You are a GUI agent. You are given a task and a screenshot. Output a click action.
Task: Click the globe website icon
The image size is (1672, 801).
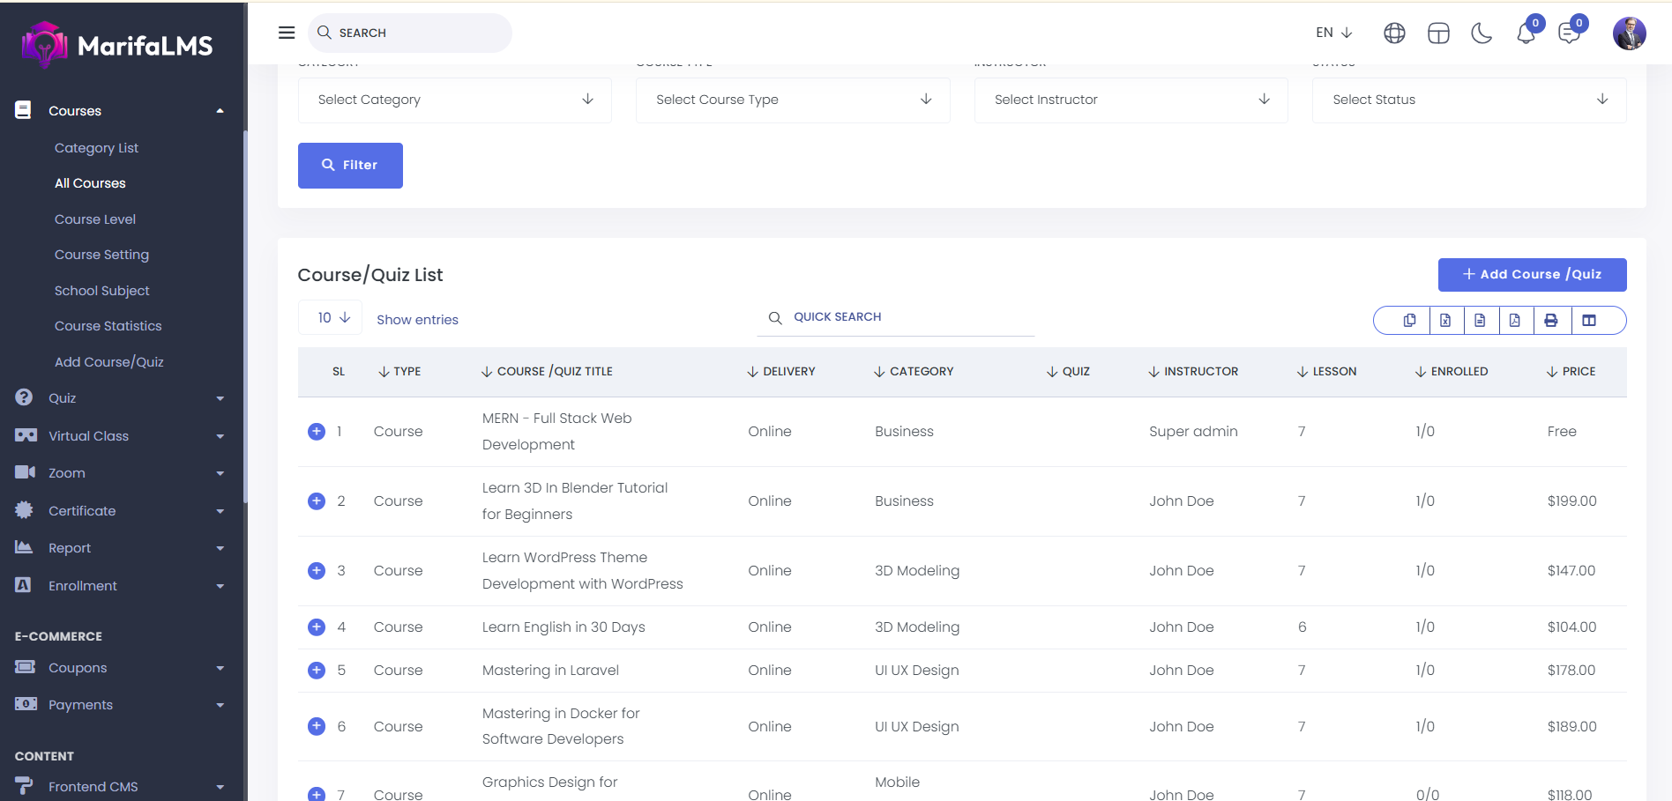point(1394,33)
